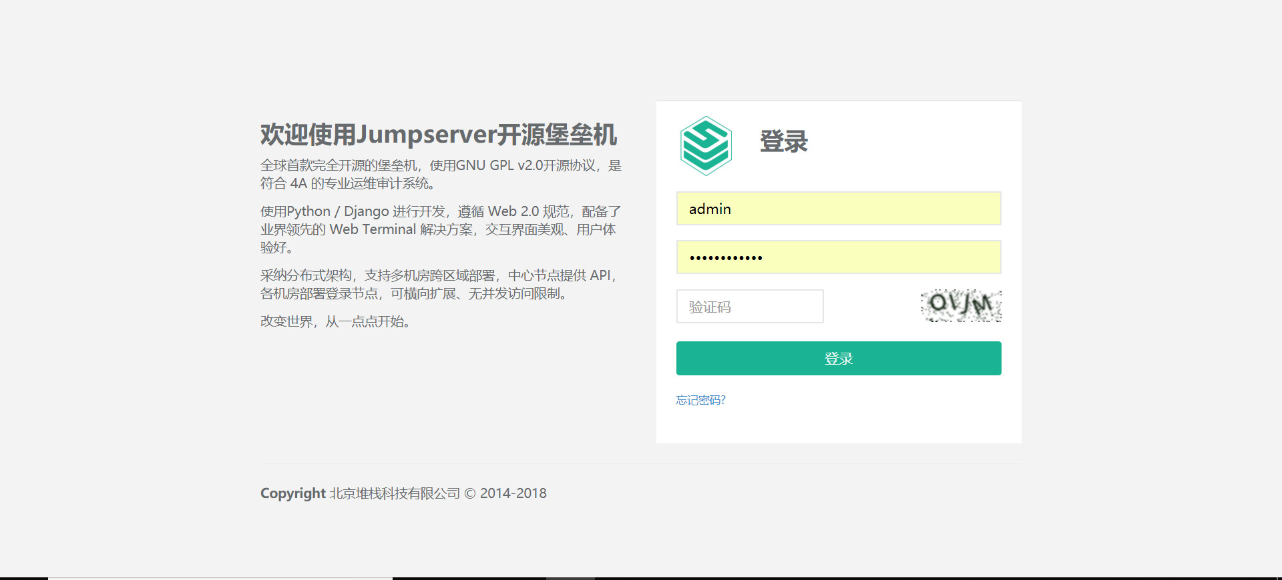Click the paragraph mentioning Python / Django
Image resolution: width=1282 pixels, height=580 pixels.
click(441, 229)
